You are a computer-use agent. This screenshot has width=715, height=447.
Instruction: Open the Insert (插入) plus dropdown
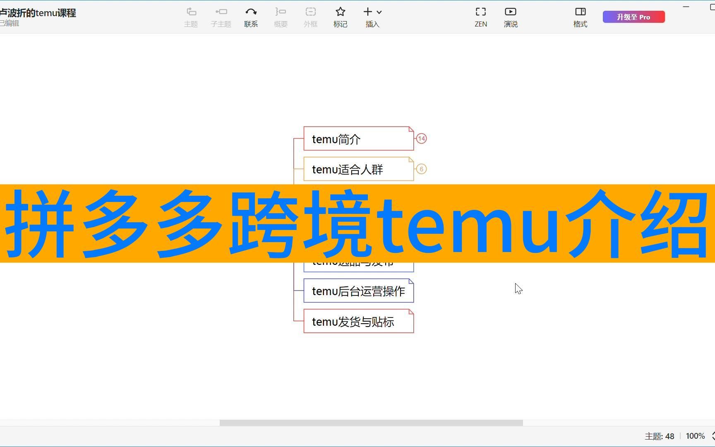372,17
